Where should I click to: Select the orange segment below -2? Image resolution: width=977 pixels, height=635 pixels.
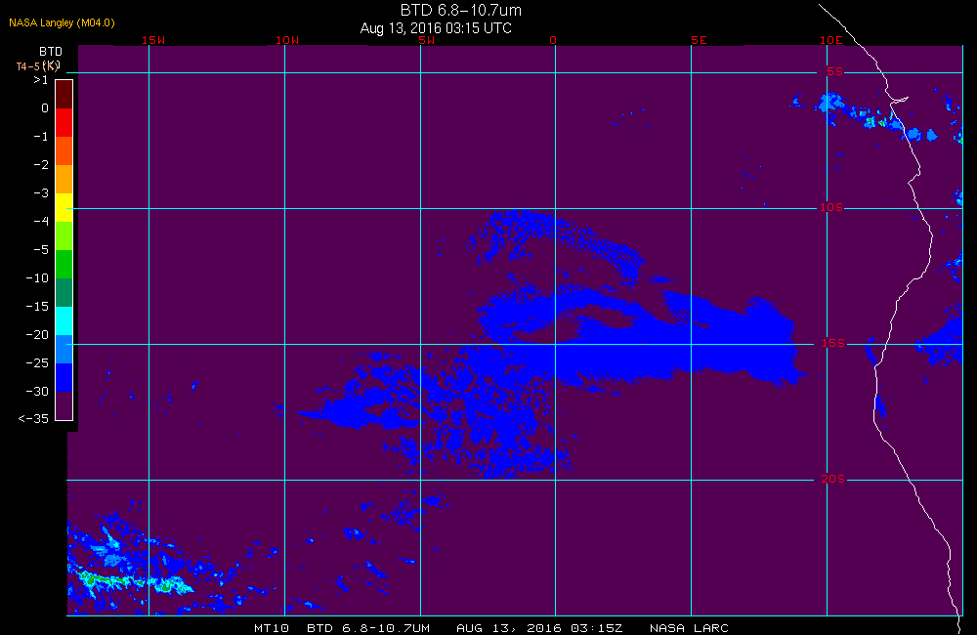(64, 179)
